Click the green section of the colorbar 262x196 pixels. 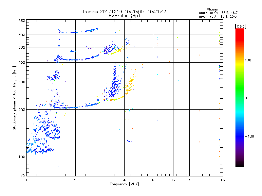(240, 88)
